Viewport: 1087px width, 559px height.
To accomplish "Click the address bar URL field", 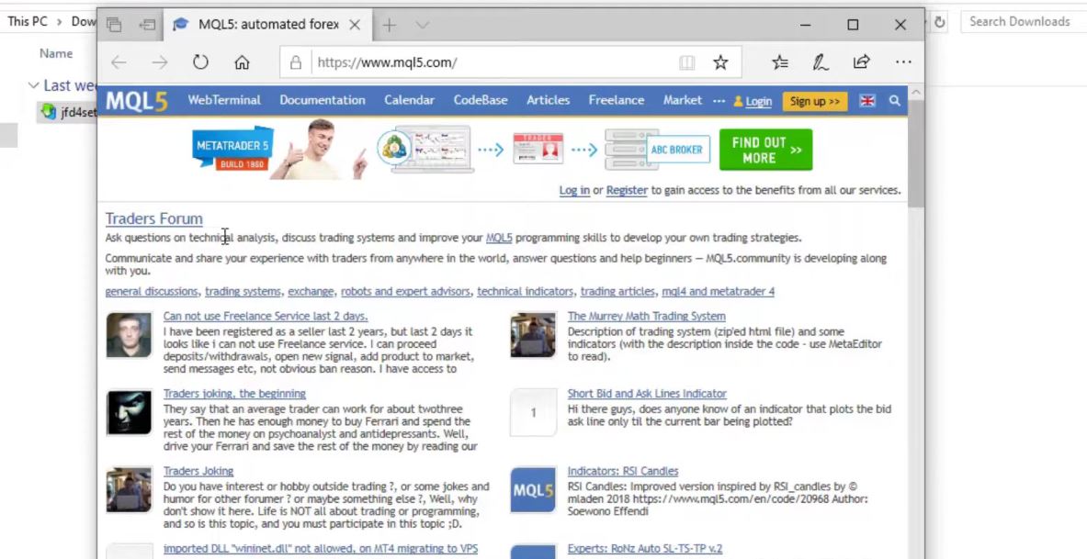I will click(487, 62).
